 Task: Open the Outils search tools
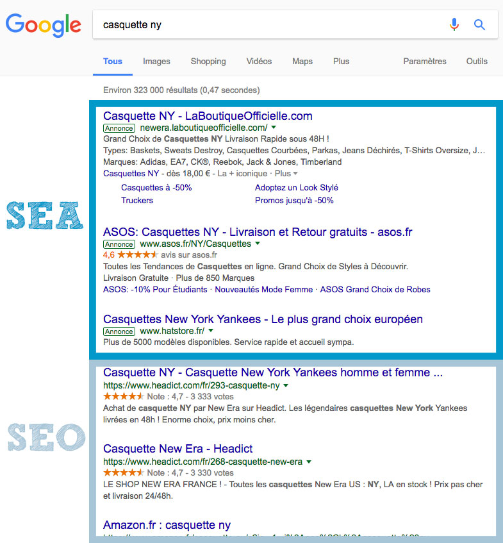(x=477, y=62)
